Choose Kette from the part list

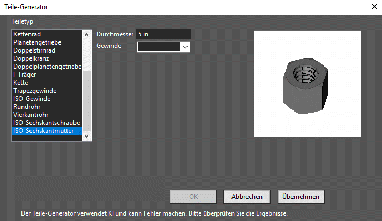47,83
